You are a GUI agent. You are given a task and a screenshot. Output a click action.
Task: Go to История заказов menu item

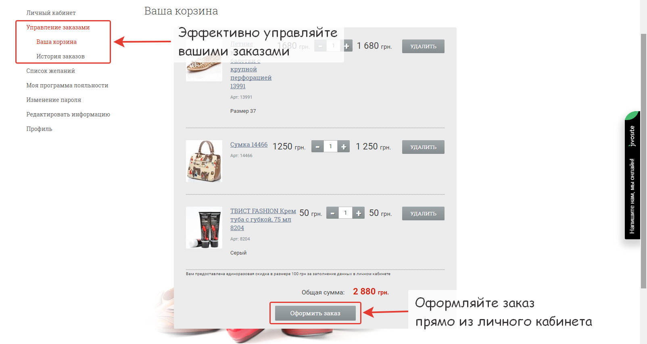61,56
